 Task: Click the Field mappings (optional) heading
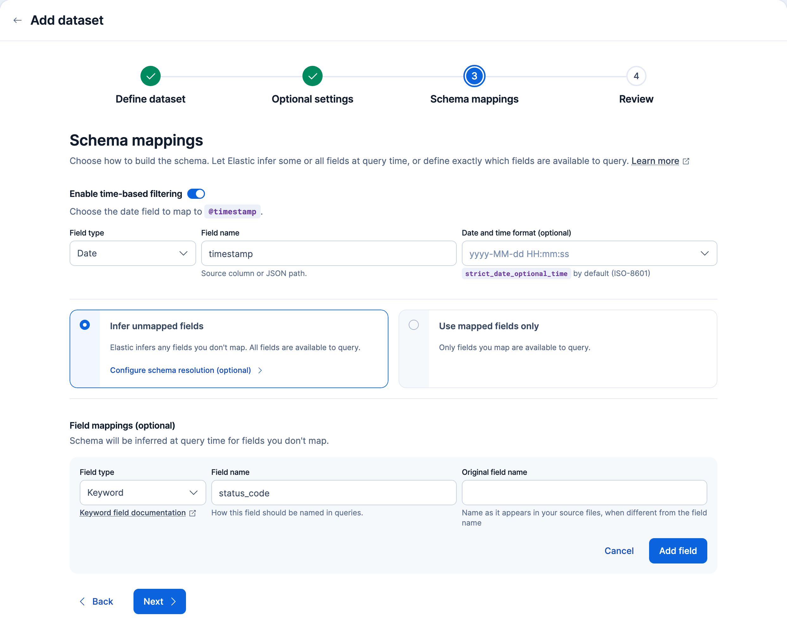122,425
